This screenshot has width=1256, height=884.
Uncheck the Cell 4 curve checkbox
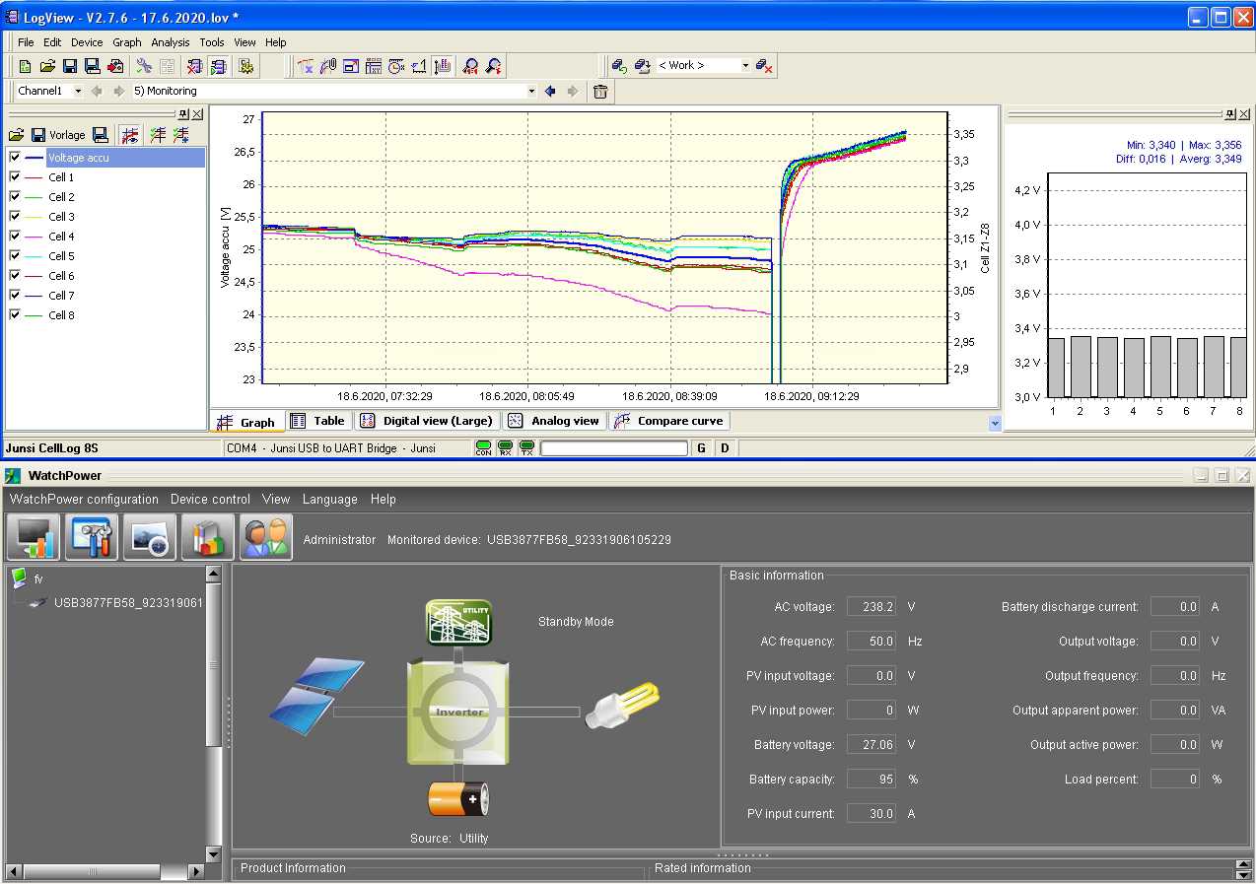pos(15,237)
